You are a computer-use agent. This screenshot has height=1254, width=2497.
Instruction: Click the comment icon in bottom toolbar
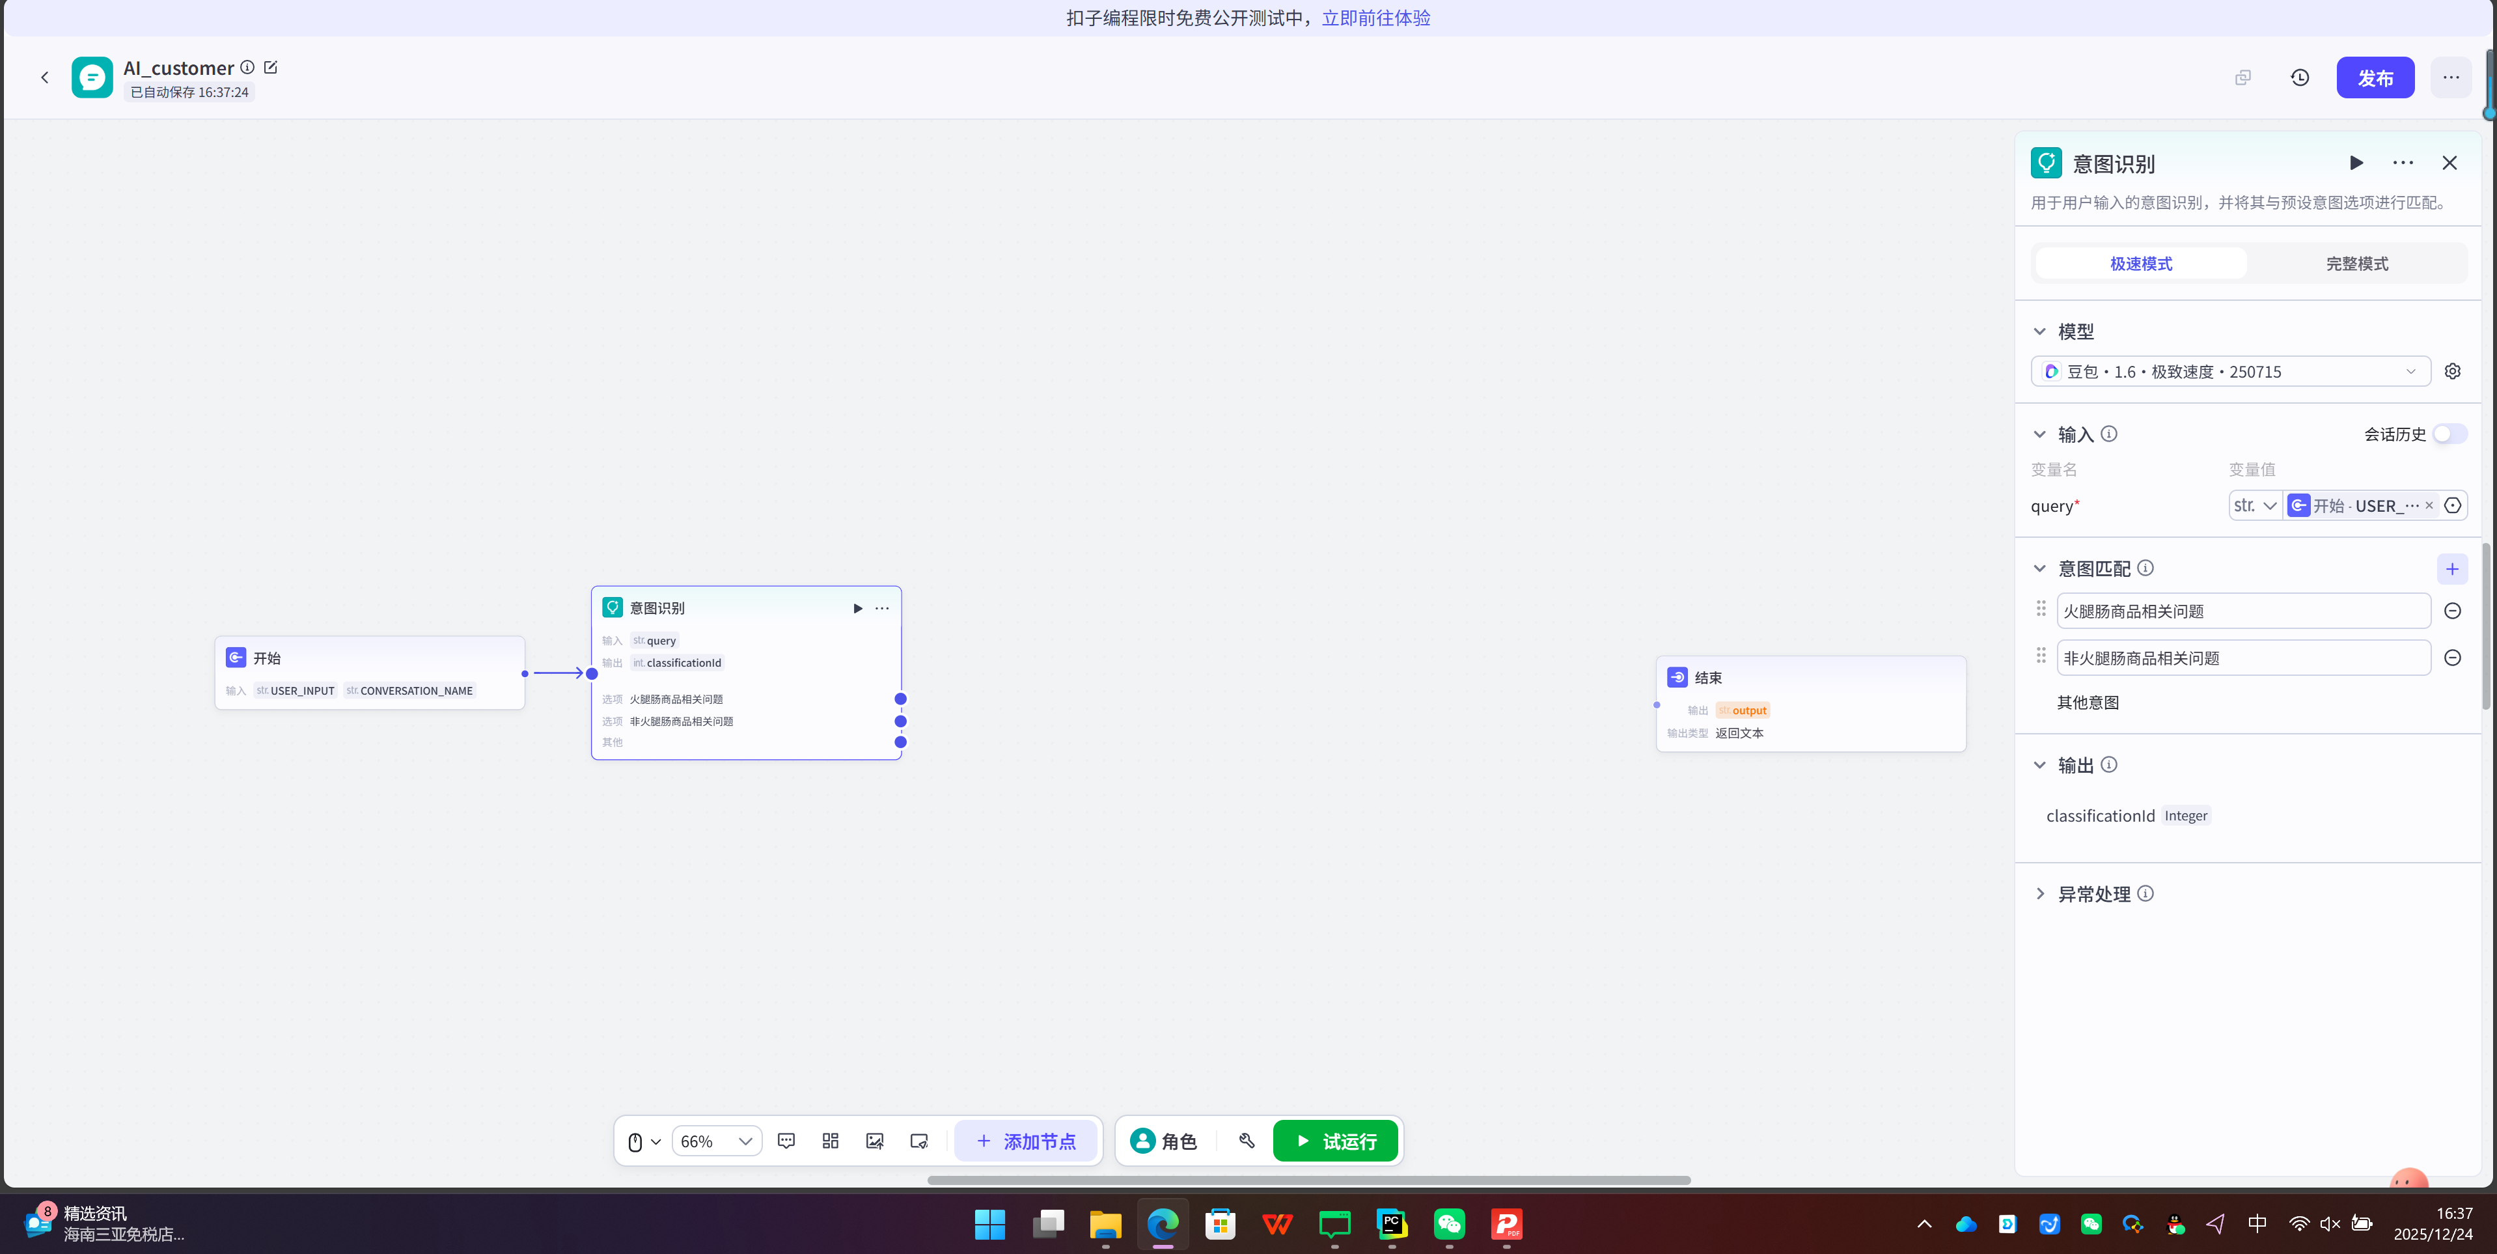pyautogui.click(x=786, y=1141)
